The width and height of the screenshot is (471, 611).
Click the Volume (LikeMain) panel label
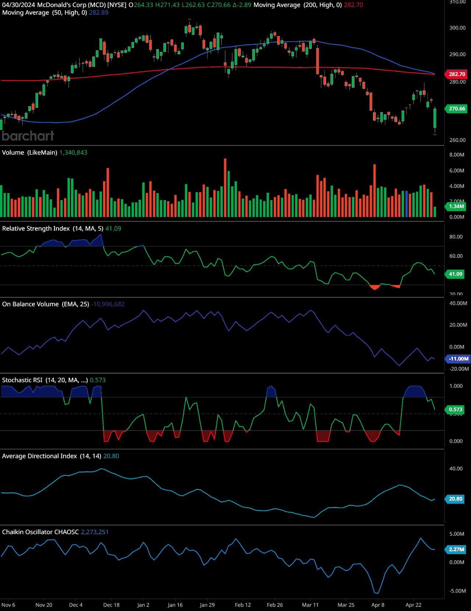click(29, 152)
